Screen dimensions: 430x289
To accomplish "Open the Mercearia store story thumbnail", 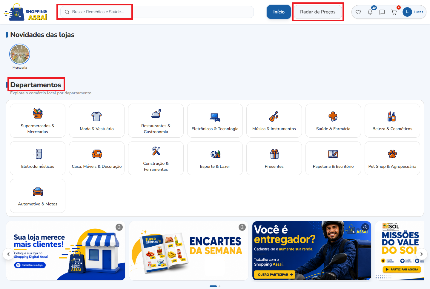I will [x=20, y=54].
